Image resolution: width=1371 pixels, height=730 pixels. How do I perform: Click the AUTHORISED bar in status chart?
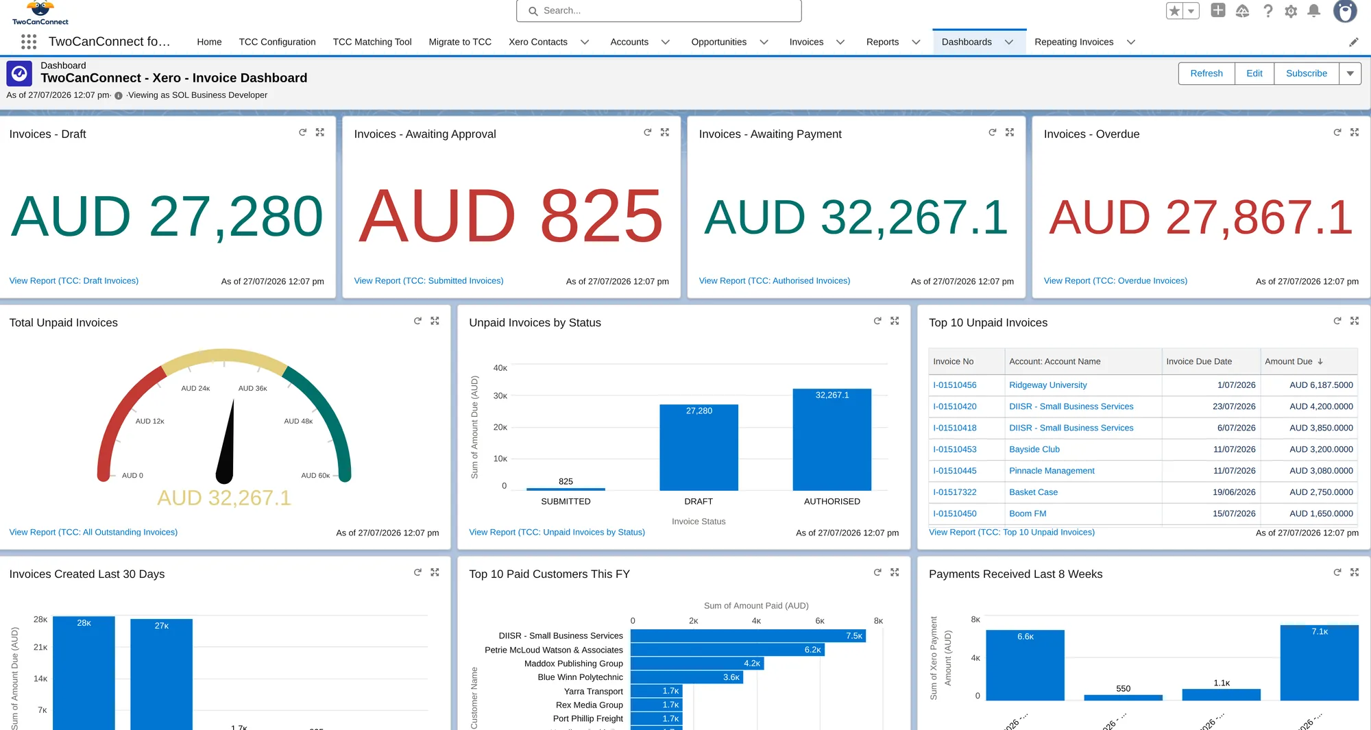point(832,439)
